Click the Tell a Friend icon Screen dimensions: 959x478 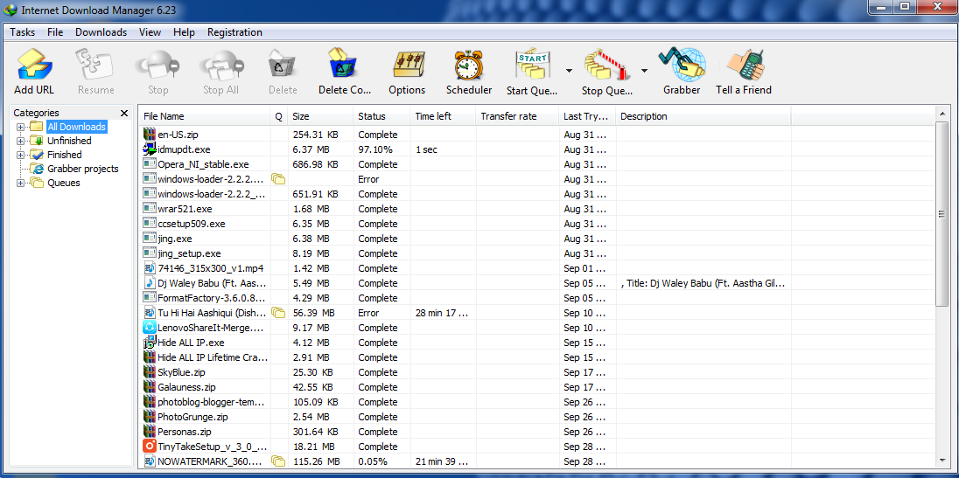(744, 66)
